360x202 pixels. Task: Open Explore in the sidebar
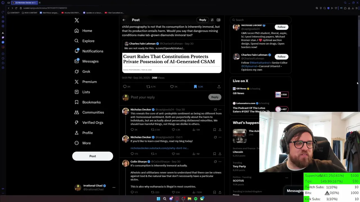point(84,41)
